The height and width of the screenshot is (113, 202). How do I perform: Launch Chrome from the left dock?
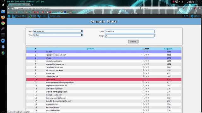pos(3,23)
